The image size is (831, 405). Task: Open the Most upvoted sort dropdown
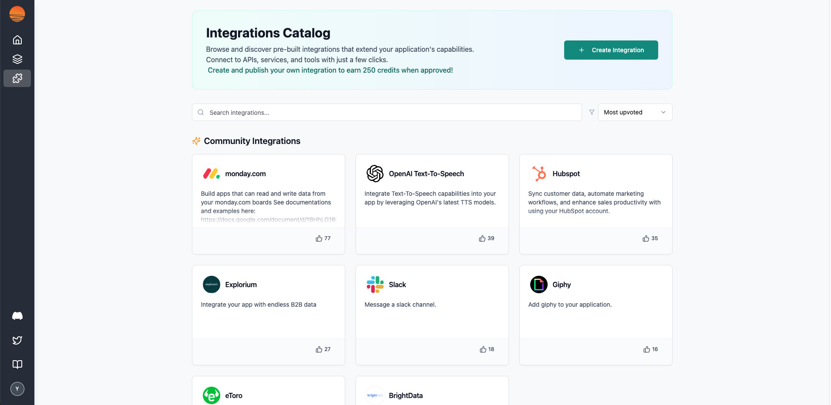pos(635,112)
